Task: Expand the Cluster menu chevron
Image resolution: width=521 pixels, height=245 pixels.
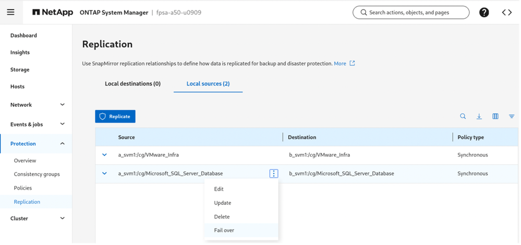Action: 62,218
